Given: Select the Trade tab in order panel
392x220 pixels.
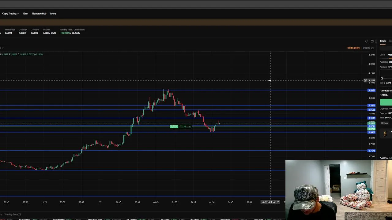Looking at the screenshot, I should (x=383, y=41).
